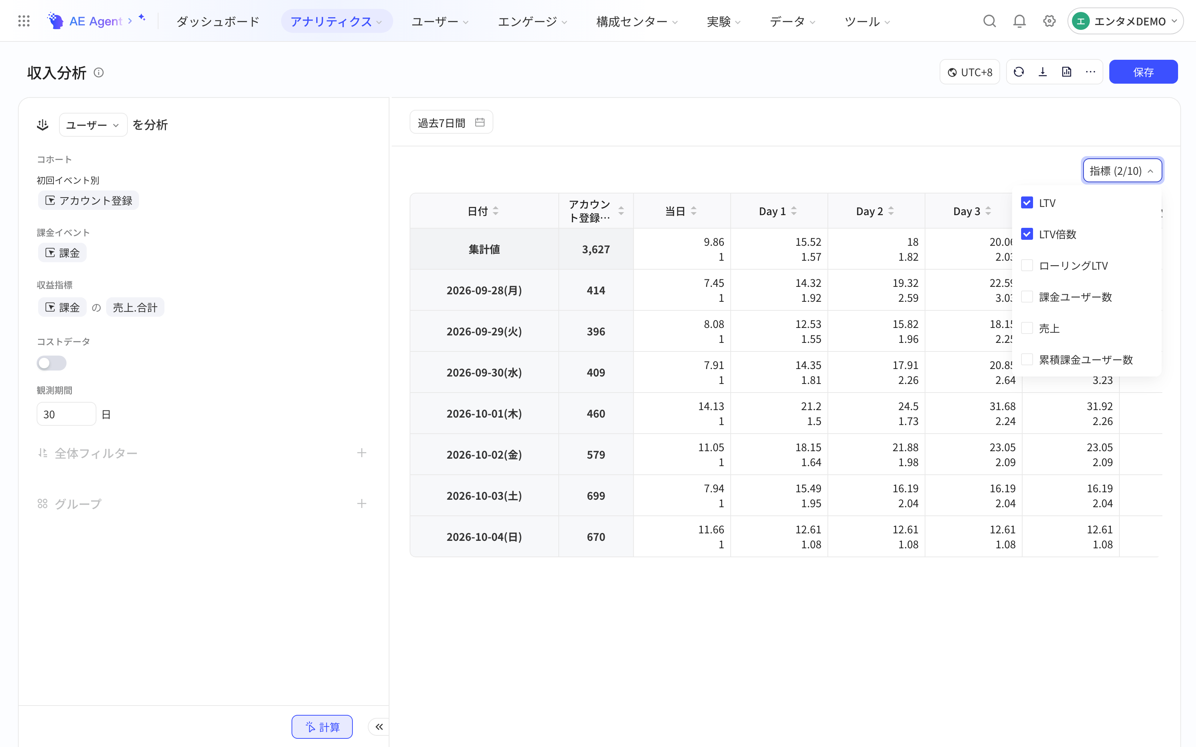Open the ユーザー analysis dropdown
The height and width of the screenshot is (747, 1196).
[93, 125]
